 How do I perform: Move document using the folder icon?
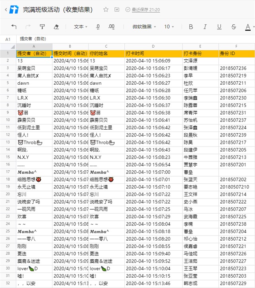(117, 10)
